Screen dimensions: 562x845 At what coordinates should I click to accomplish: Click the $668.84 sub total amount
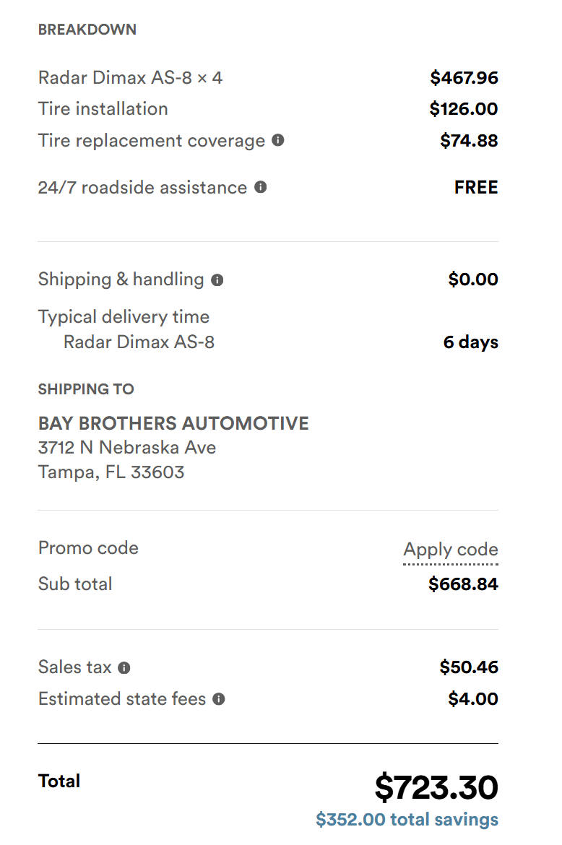[x=463, y=584]
